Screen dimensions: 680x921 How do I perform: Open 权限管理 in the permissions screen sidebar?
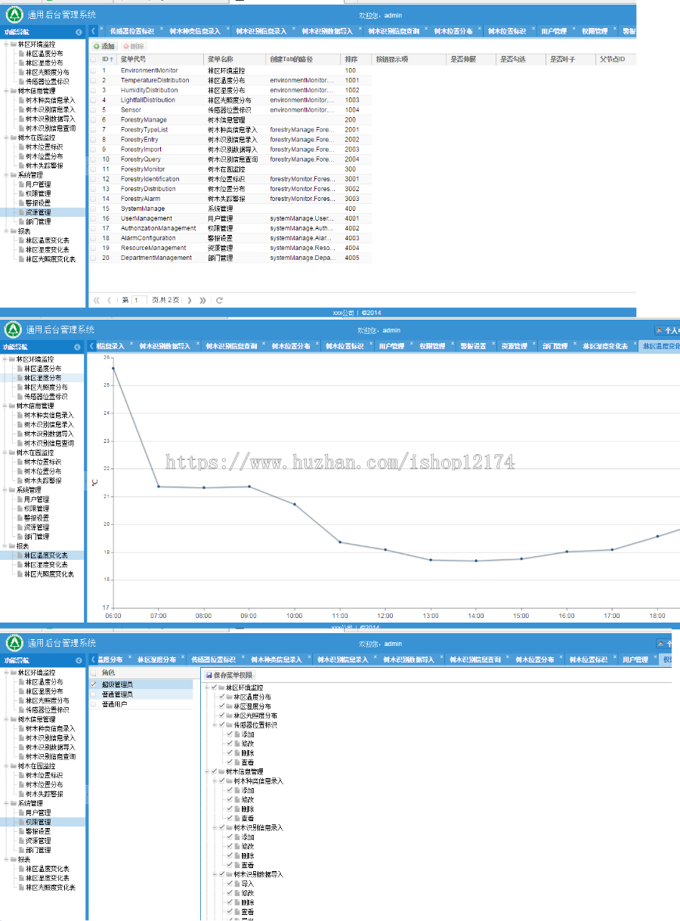pyautogui.click(x=38, y=822)
